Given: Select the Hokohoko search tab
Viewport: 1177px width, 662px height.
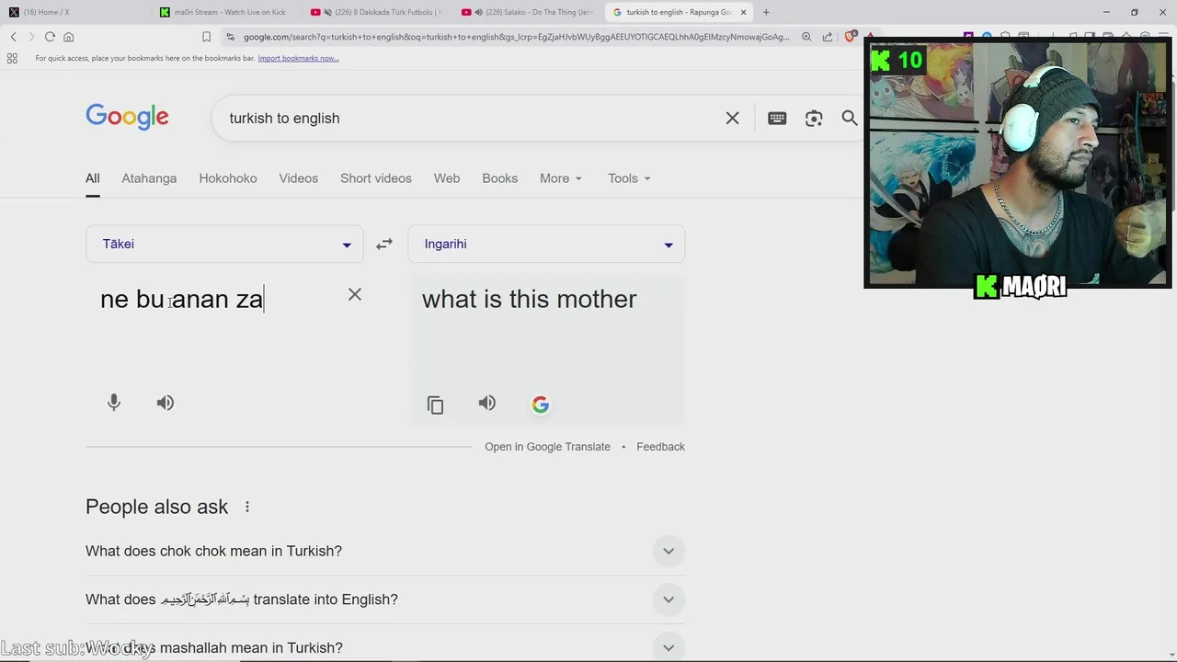Looking at the screenshot, I should [228, 178].
